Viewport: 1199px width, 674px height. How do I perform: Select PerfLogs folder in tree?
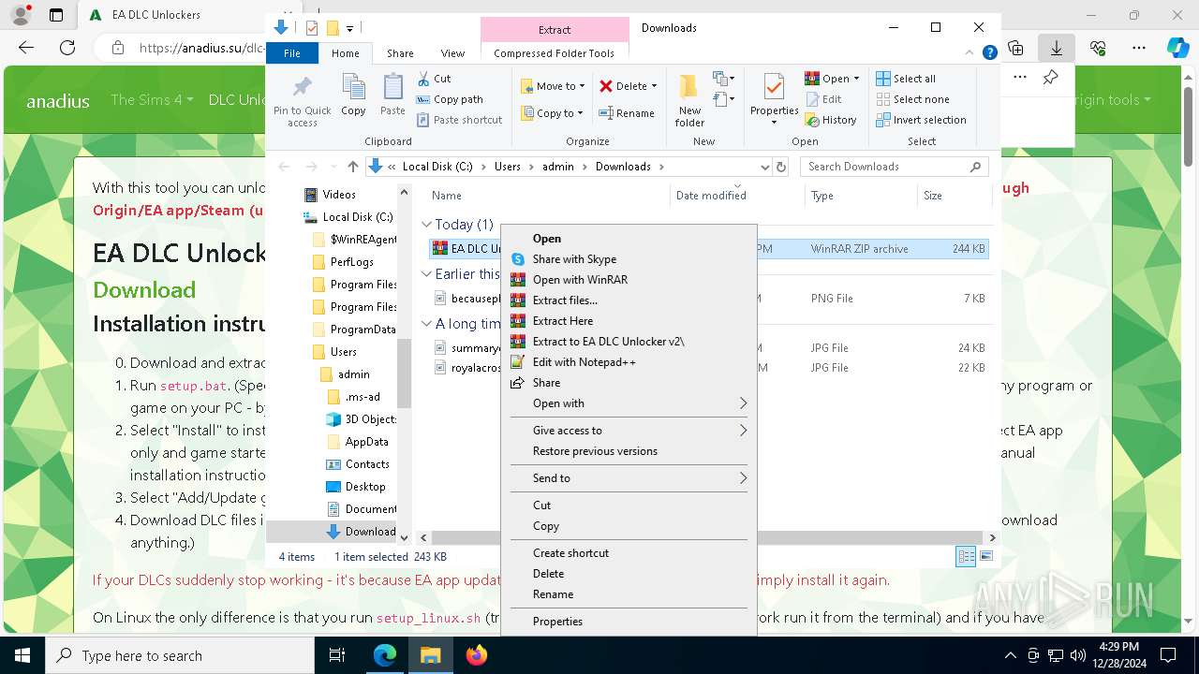pyautogui.click(x=352, y=262)
